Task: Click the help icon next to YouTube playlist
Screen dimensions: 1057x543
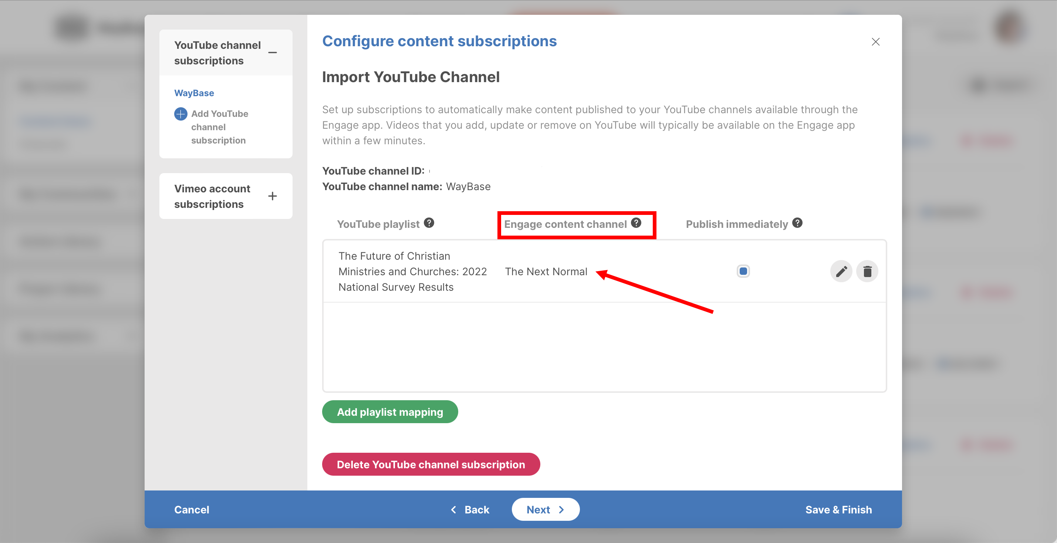Action: (429, 223)
